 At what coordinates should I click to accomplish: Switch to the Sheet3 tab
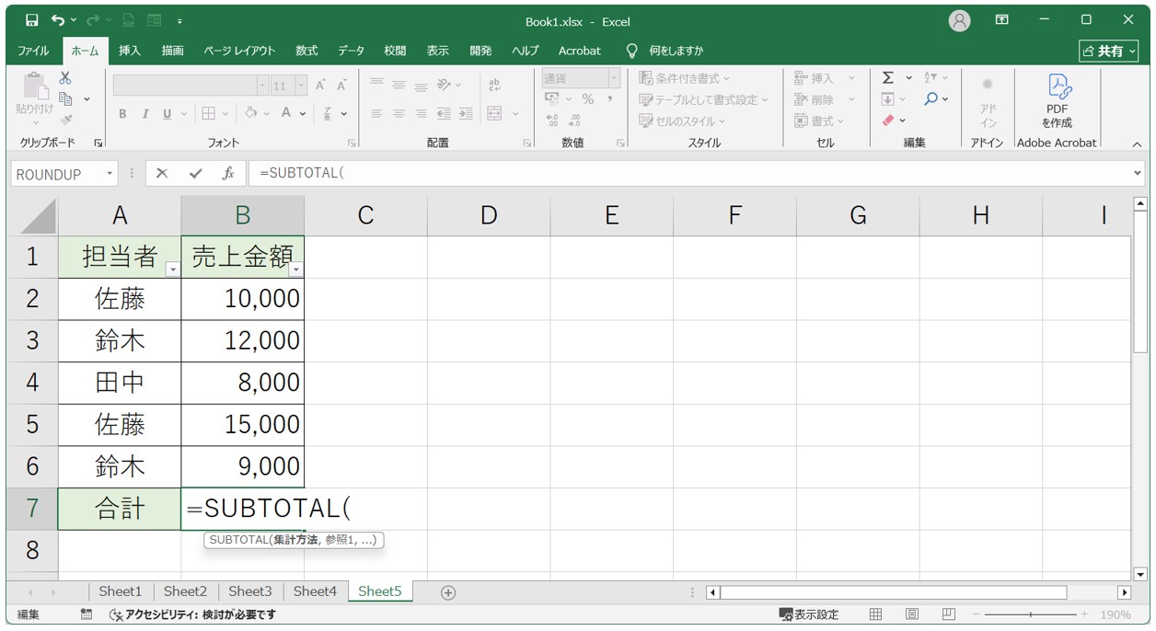tap(249, 591)
